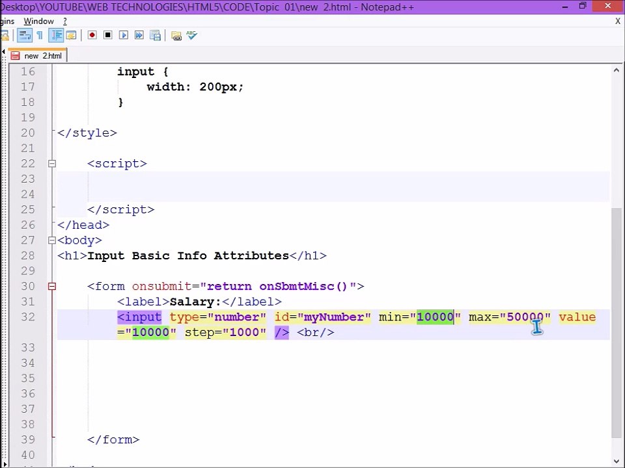625x468 pixels.
Task: Collapse the script block fold marker
Action: (52, 164)
